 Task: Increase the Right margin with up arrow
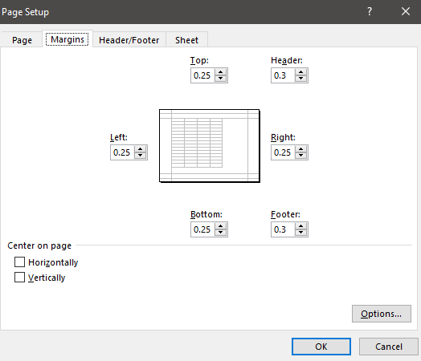[x=300, y=148]
